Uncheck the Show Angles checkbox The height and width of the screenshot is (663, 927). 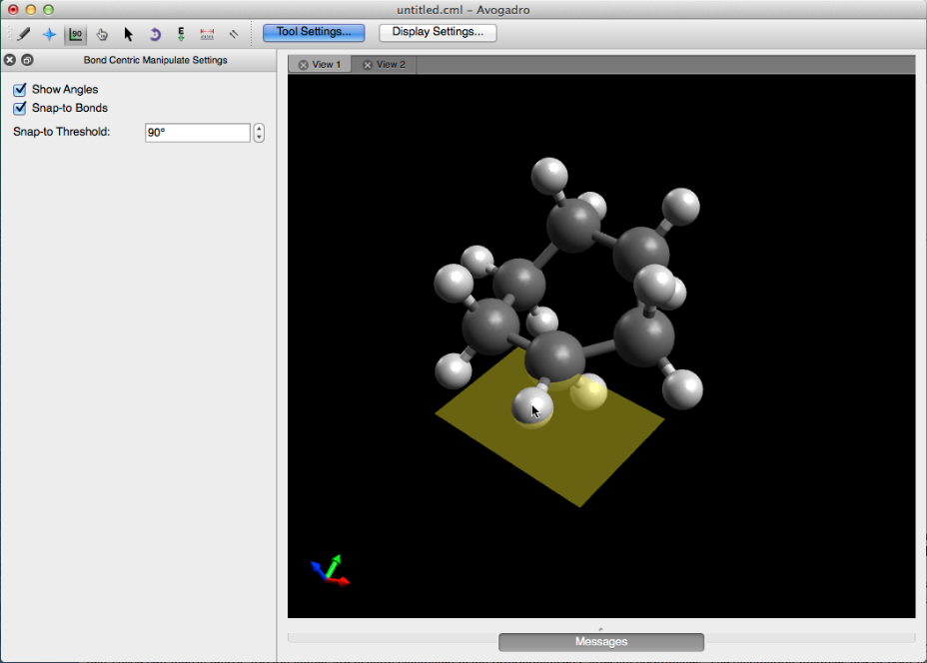click(20, 90)
